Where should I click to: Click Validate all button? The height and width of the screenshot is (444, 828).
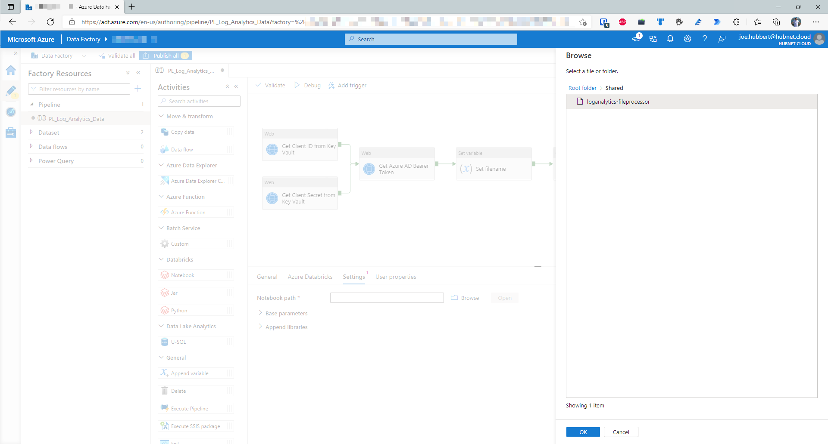[x=117, y=55]
